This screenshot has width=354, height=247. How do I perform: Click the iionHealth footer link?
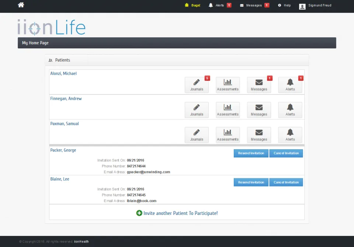tap(81, 241)
